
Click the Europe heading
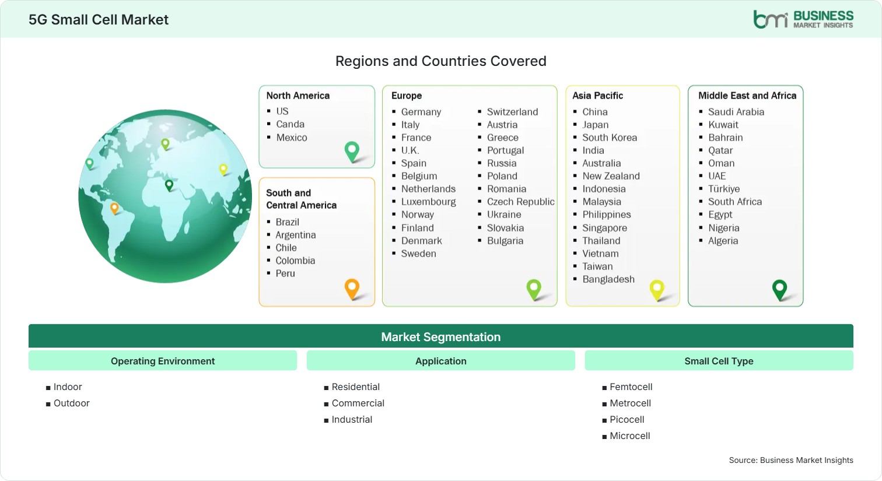(x=407, y=96)
